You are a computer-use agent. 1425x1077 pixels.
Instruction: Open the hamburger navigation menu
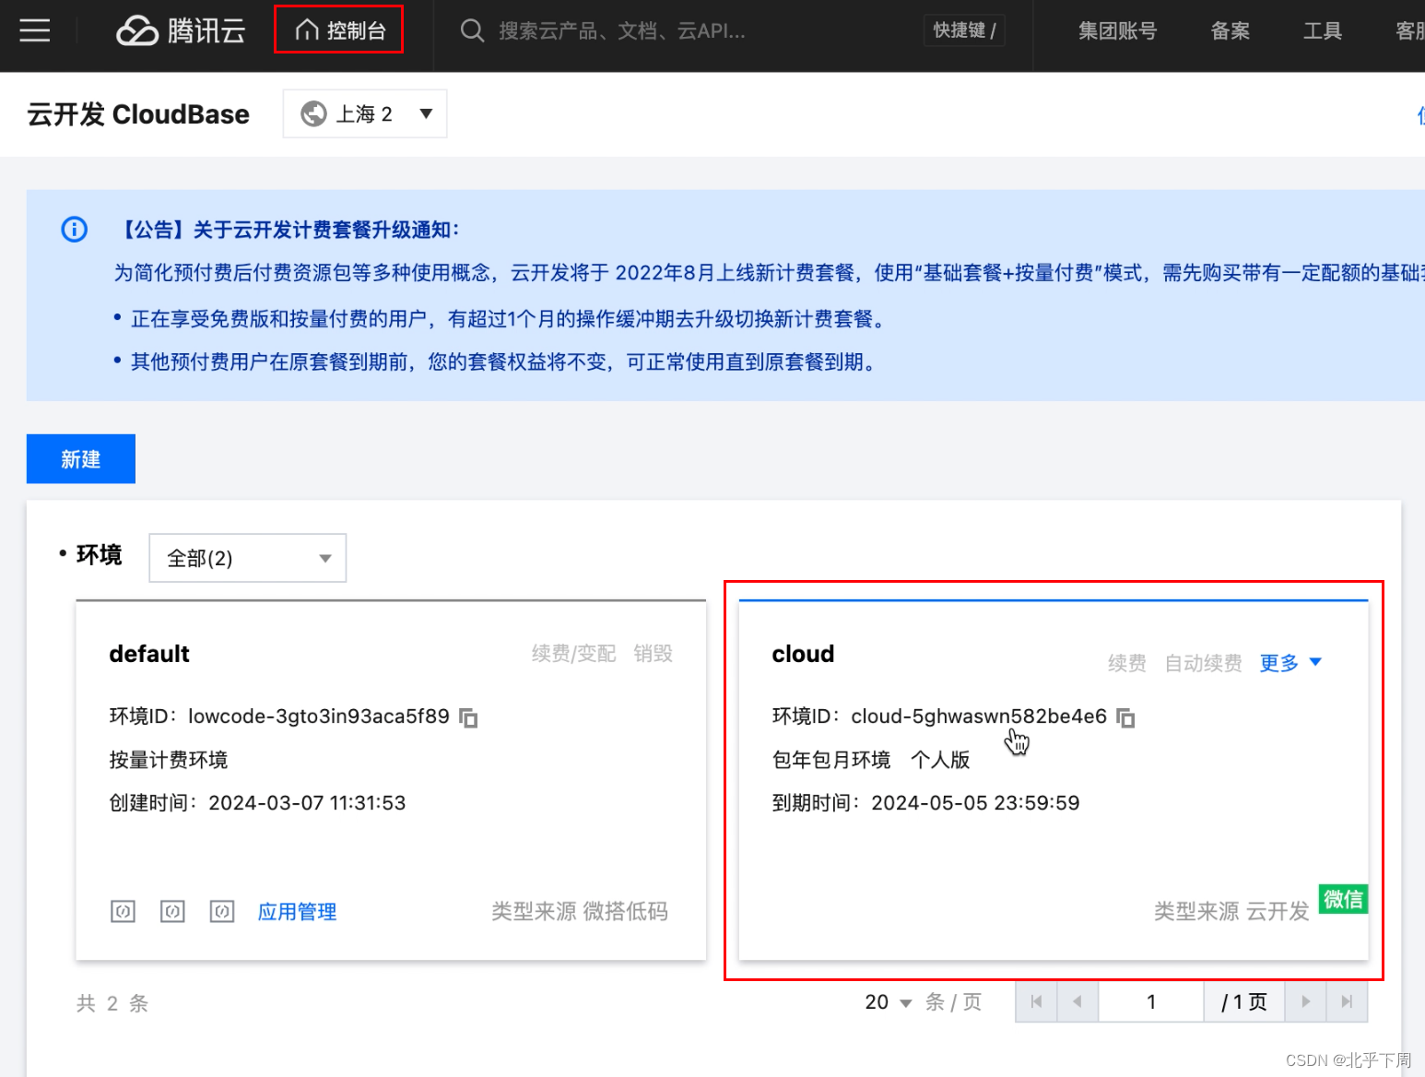pos(35,30)
